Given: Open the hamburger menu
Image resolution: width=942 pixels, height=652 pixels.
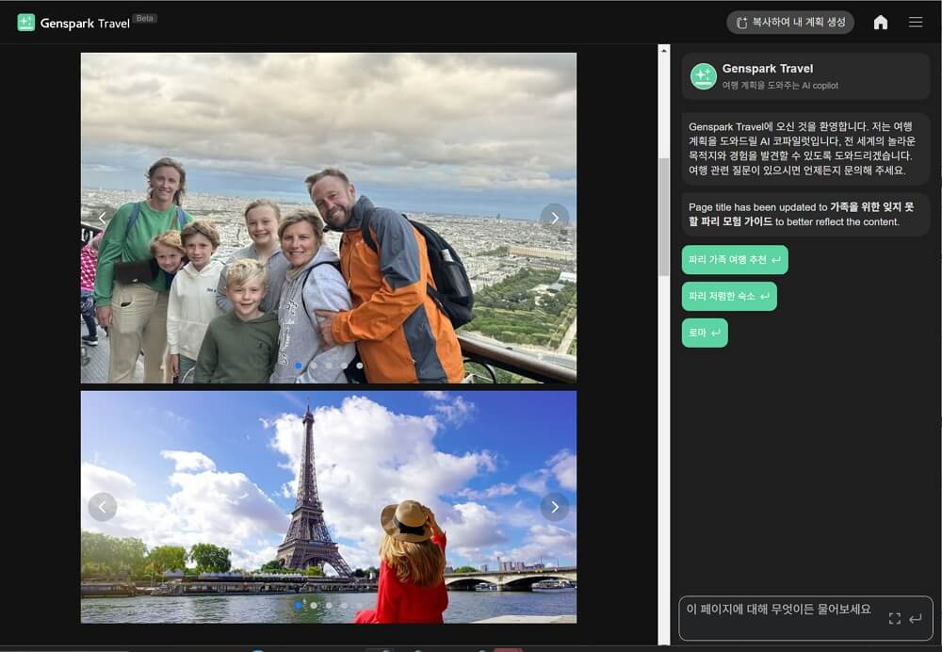Looking at the screenshot, I should pos(916,23).
